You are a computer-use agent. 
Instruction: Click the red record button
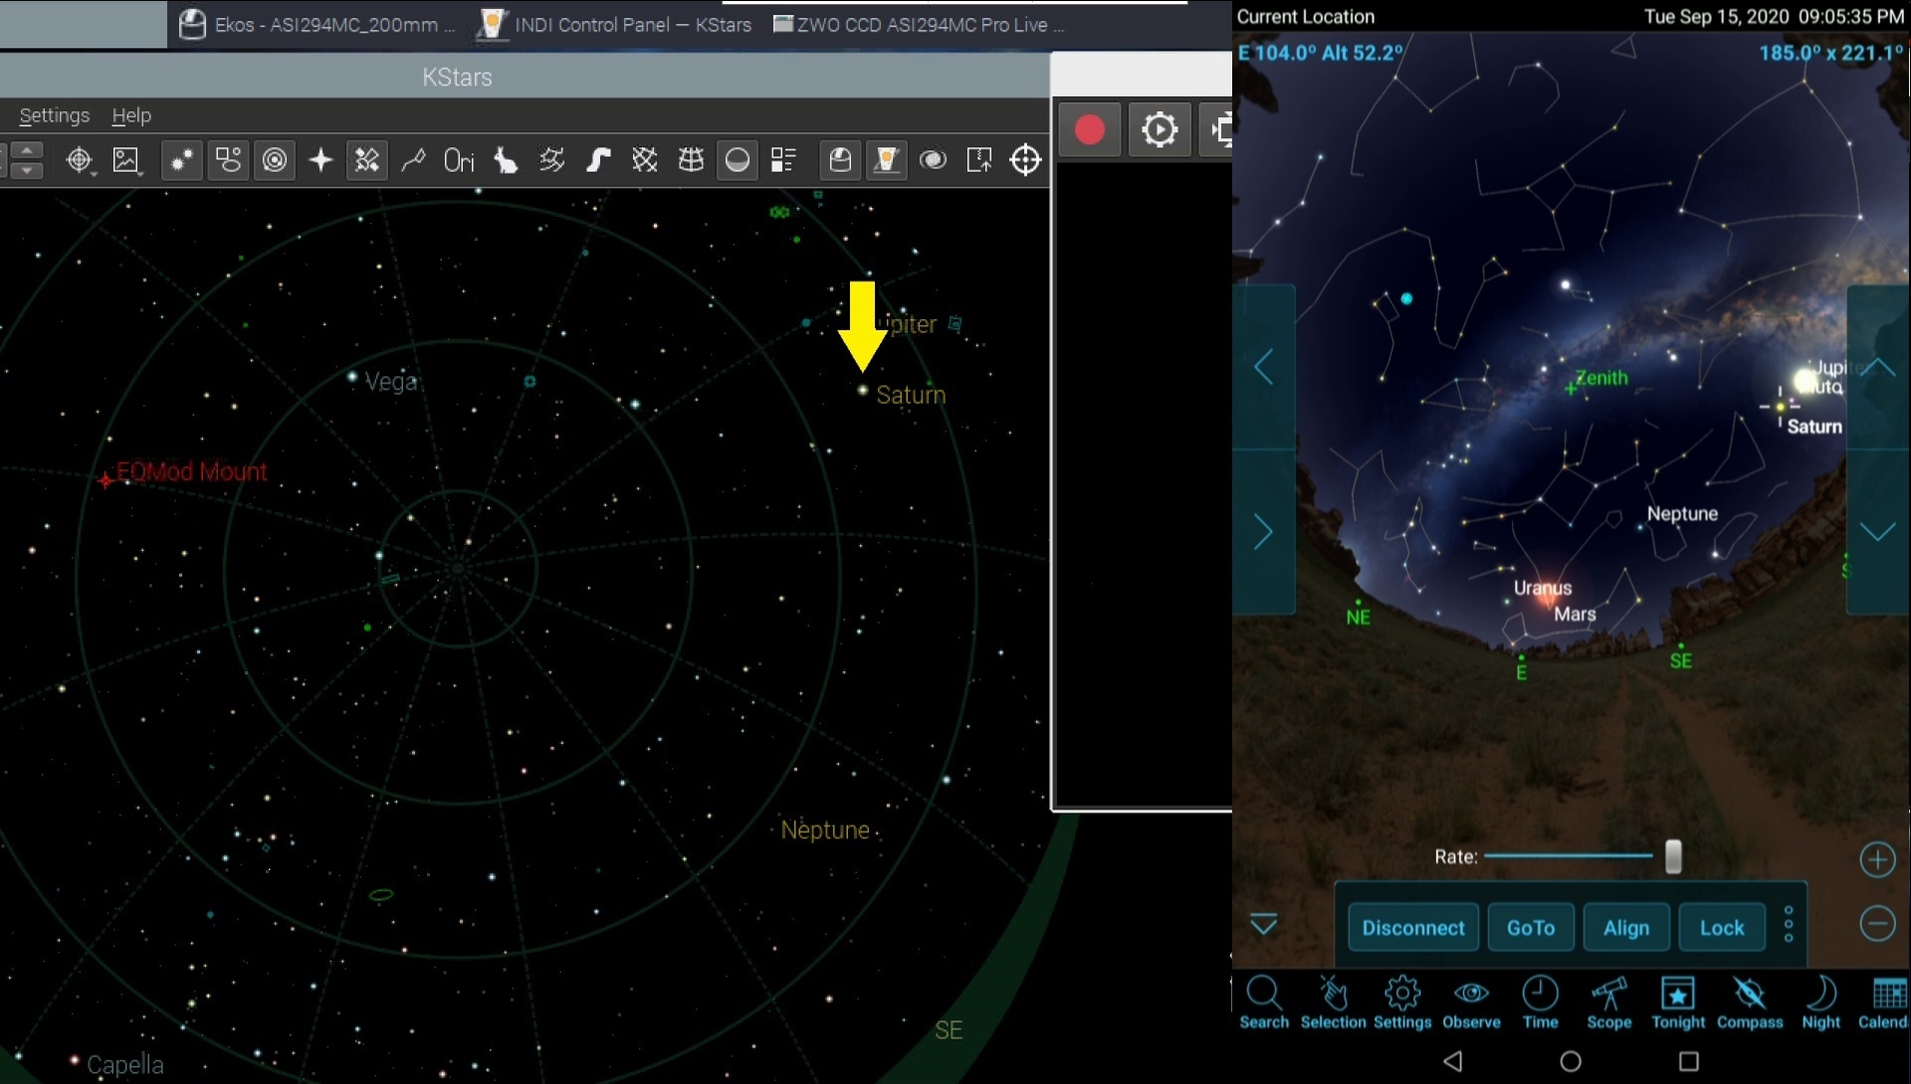pos(1089,129)
